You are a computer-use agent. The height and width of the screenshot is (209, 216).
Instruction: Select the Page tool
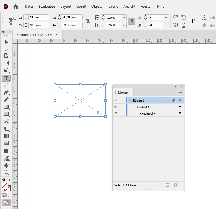point(6,56)
